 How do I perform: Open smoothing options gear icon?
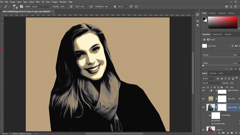(115, 7)
